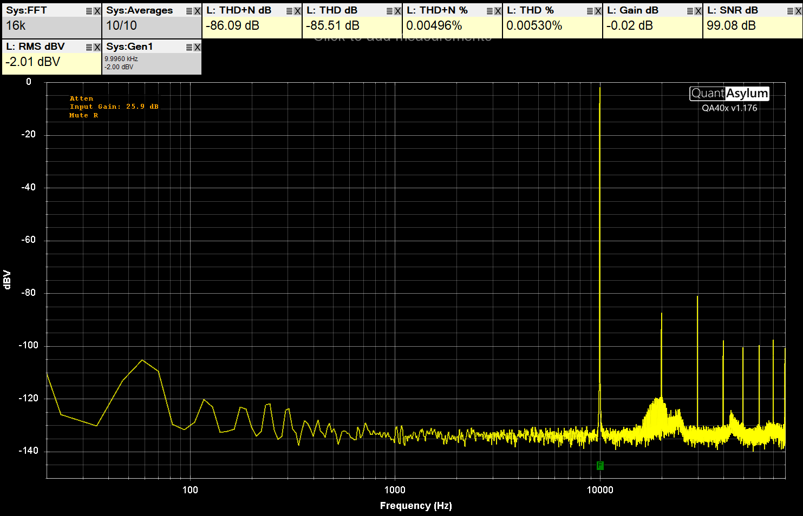Open menu icon on L: Gain dB tile
The height and width of the screenshot is (516, 803).
[690, 11]
